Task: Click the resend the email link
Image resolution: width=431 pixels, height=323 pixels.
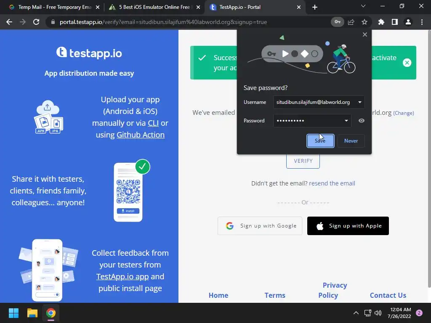Action: pos(332,183)
